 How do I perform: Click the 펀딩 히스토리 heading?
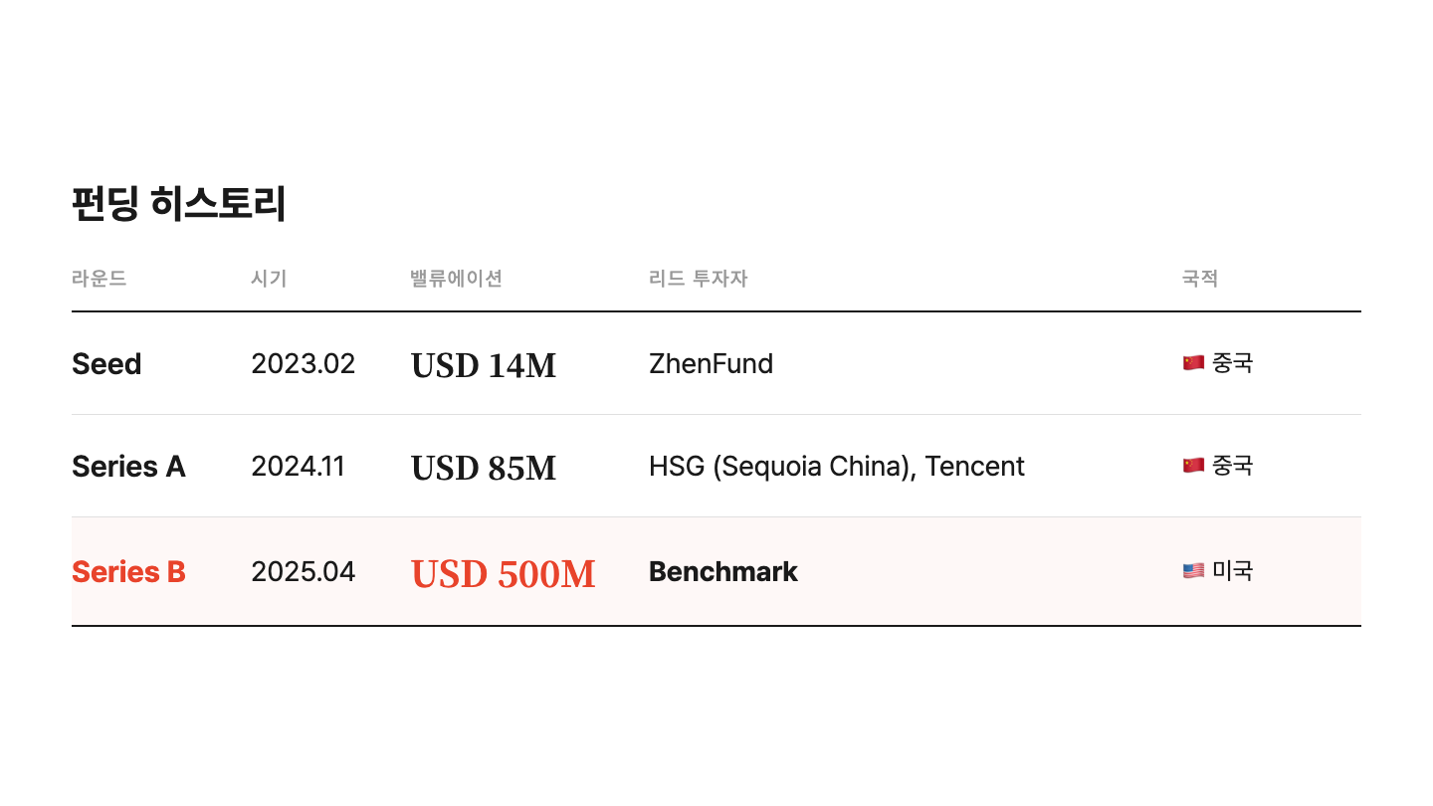[x=179, y=204]
